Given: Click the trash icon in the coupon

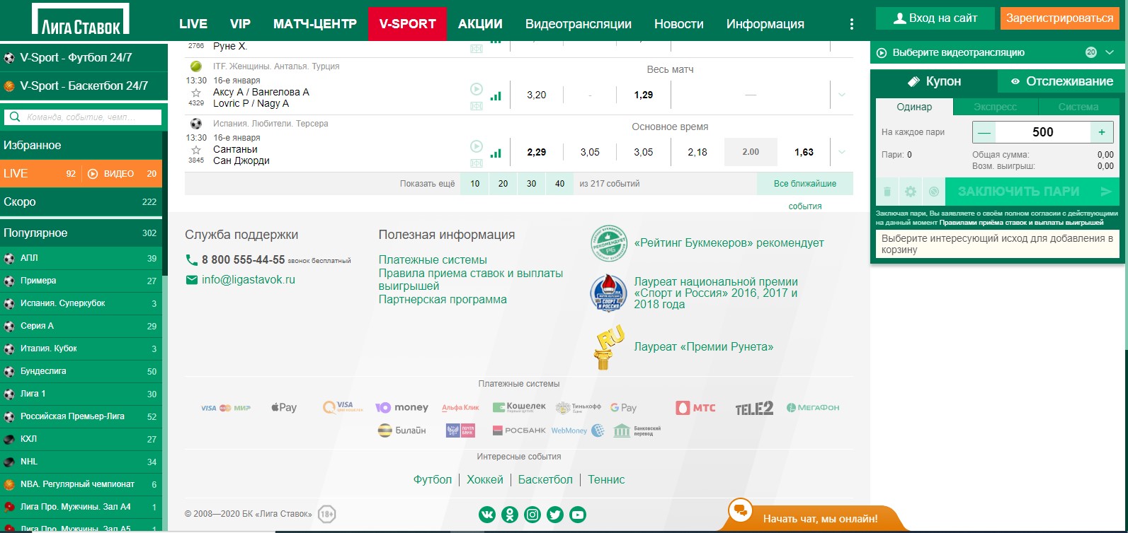Looking at the screenshot, I should (887, 192).
